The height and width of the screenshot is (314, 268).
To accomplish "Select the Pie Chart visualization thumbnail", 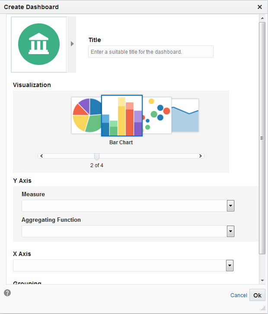I will pos(86,116).
